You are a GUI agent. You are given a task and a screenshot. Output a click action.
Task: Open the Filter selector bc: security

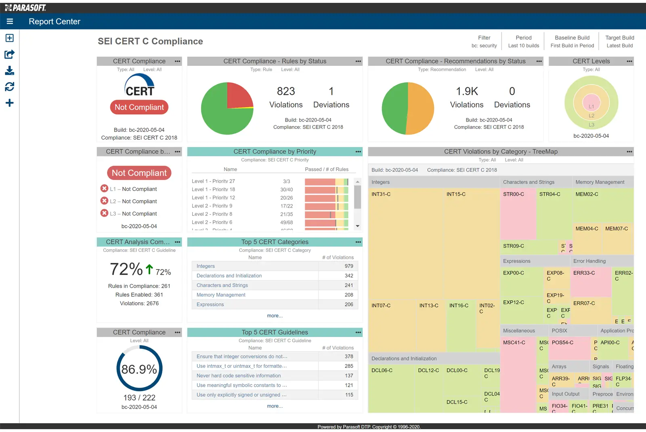[x=484, y=41]
